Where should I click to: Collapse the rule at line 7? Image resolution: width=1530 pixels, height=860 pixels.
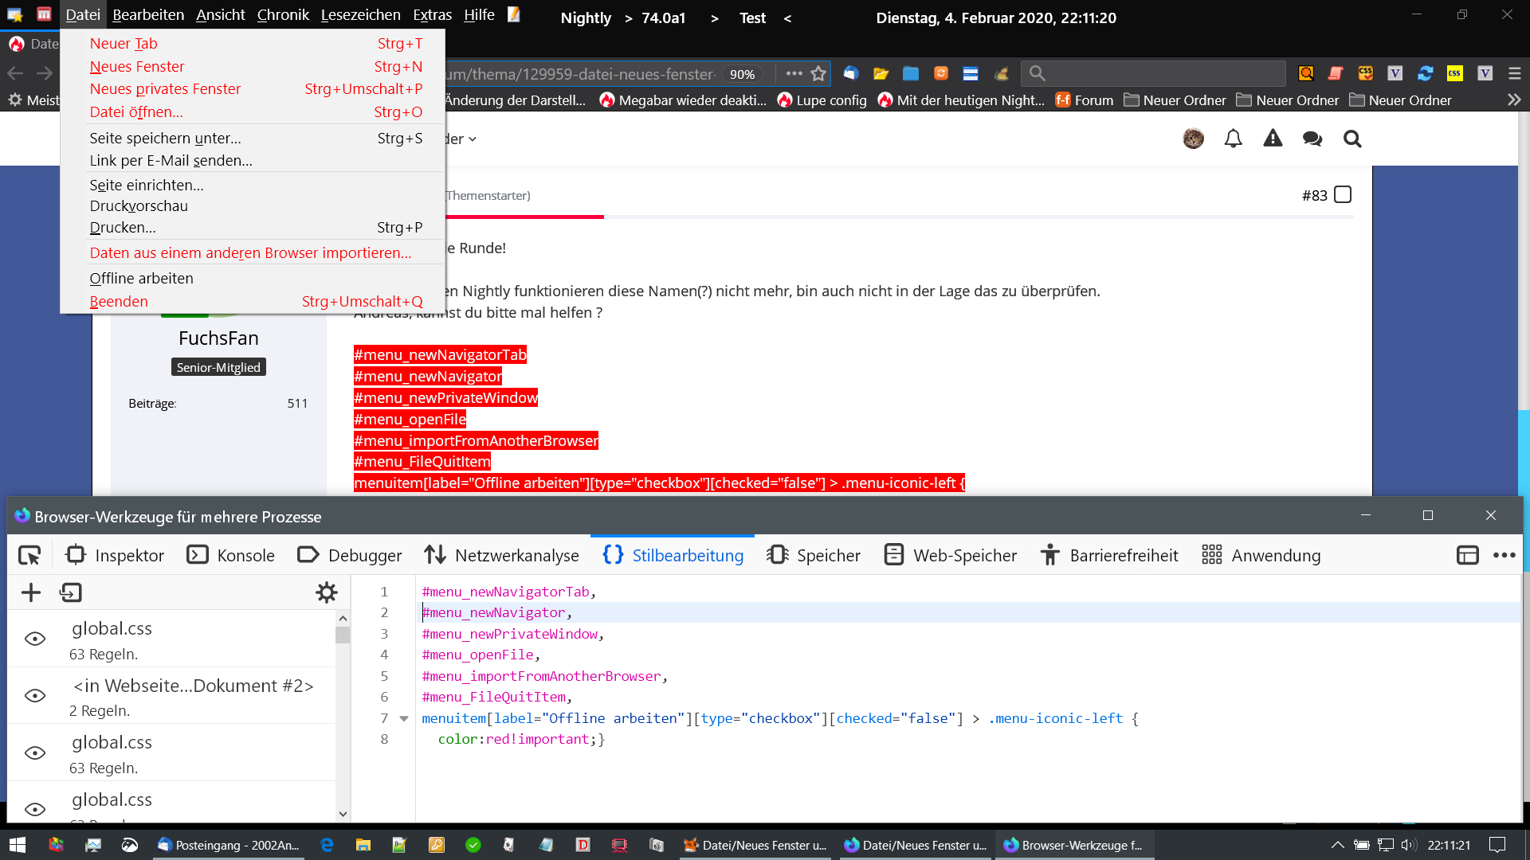tap(404, 718)
